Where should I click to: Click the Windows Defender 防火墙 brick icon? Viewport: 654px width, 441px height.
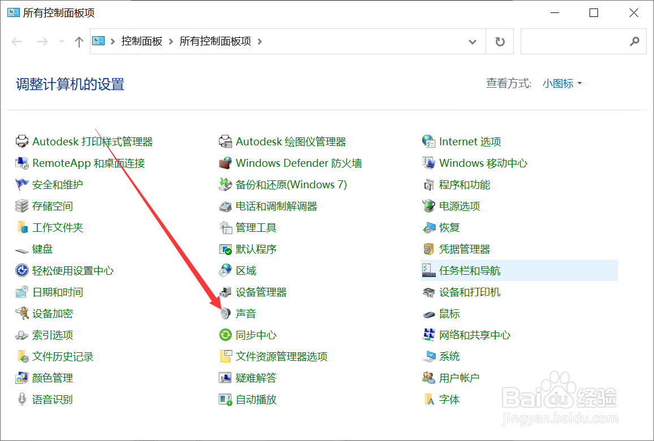pos(225,163)
